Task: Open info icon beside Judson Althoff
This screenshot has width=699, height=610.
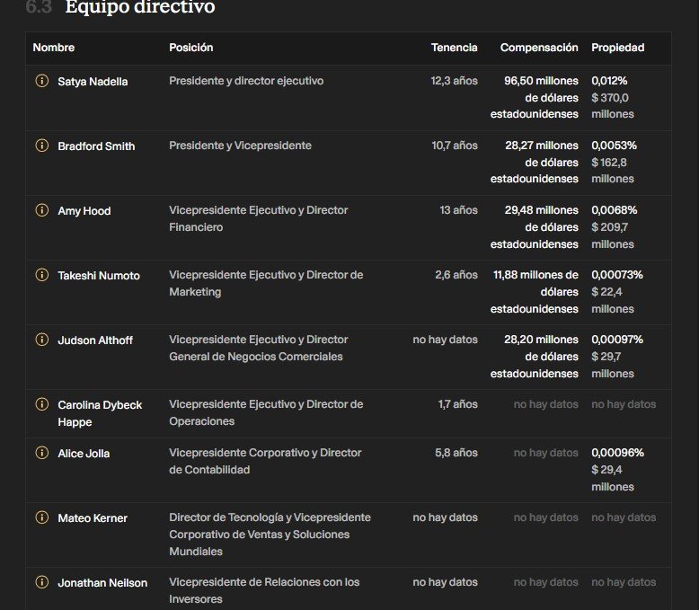Action: point(42,340)
